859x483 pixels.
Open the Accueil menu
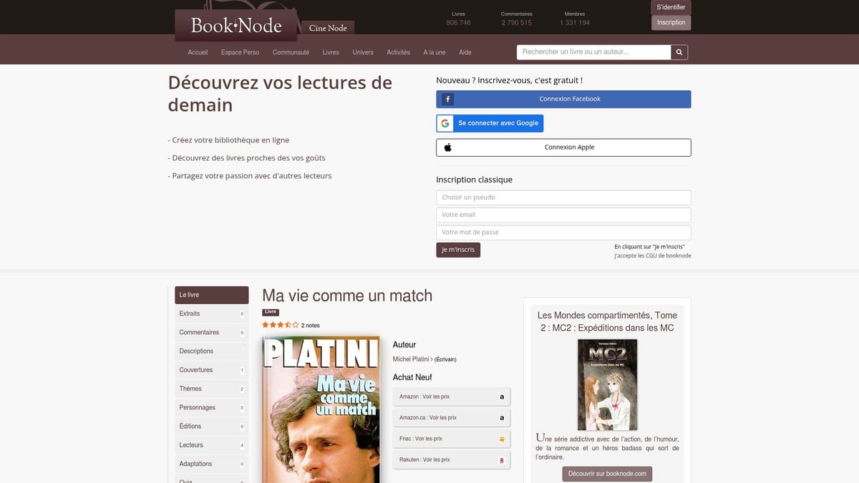[198, 52]
